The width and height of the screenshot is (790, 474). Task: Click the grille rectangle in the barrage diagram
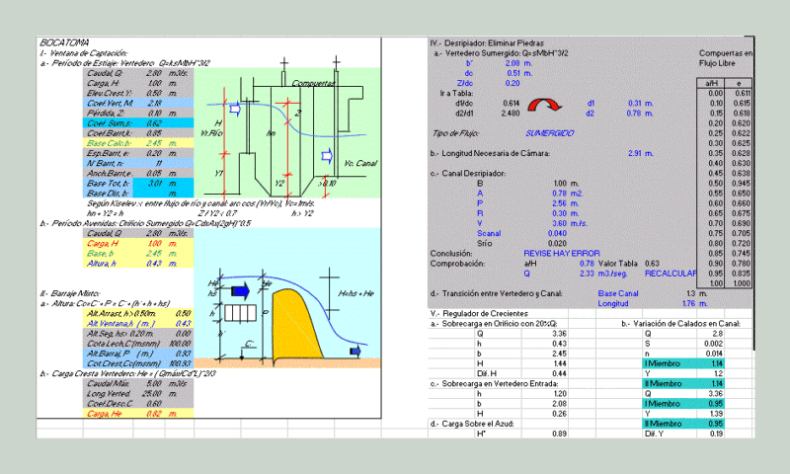(240, 313)
